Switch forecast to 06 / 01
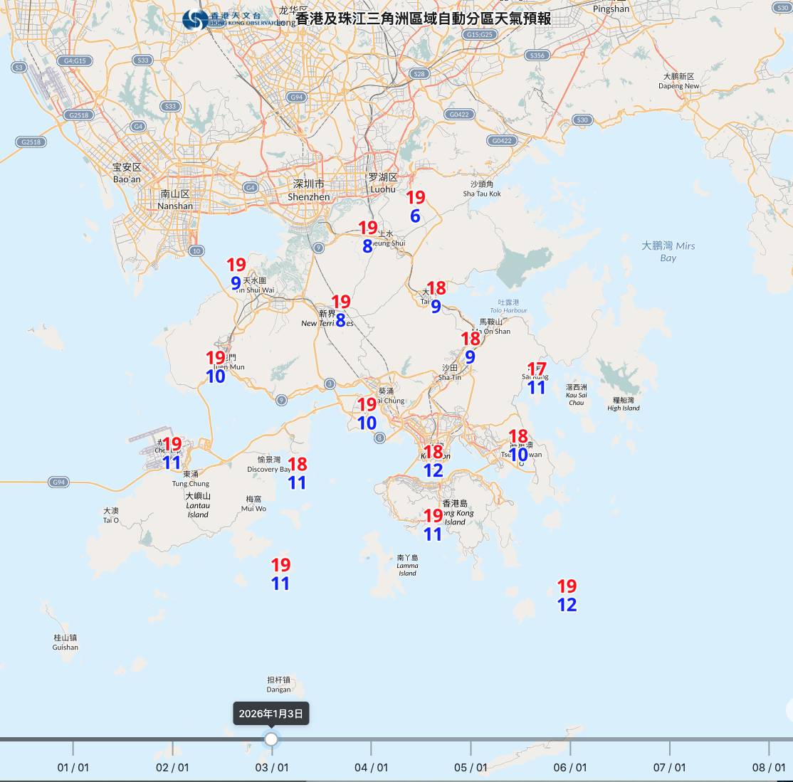This screenshot has height=782, width=793. [x=569, y=766]
